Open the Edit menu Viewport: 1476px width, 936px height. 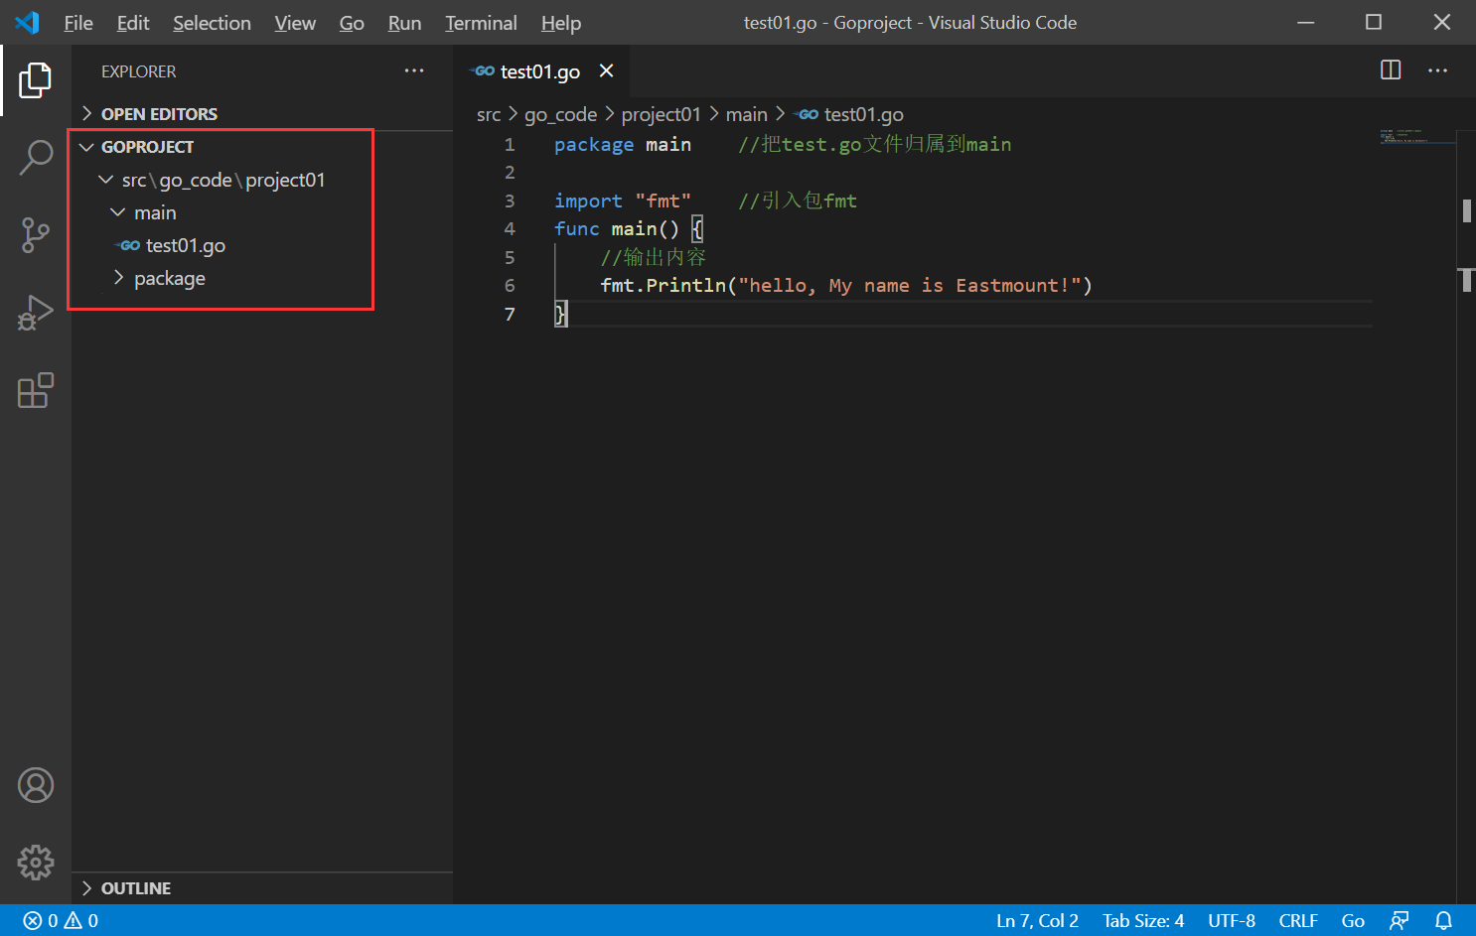point(133,23)
